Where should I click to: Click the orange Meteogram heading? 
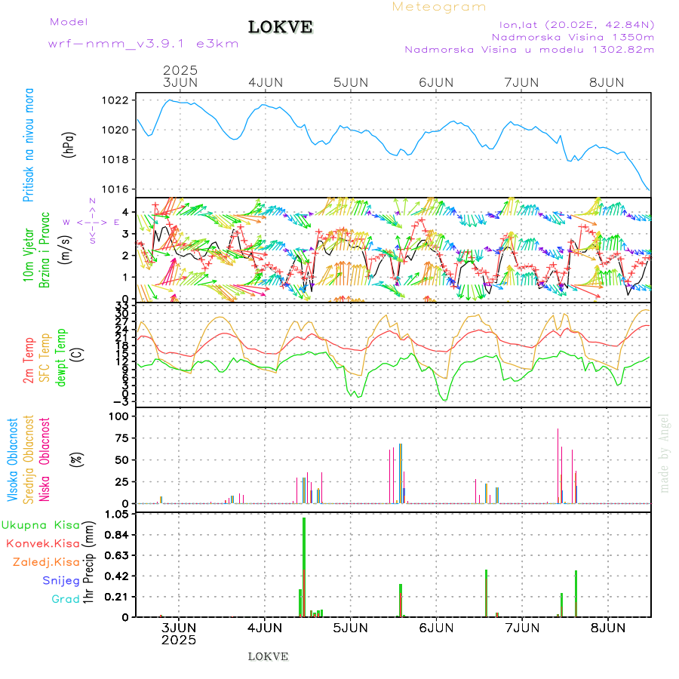click(x=439, y=7)
